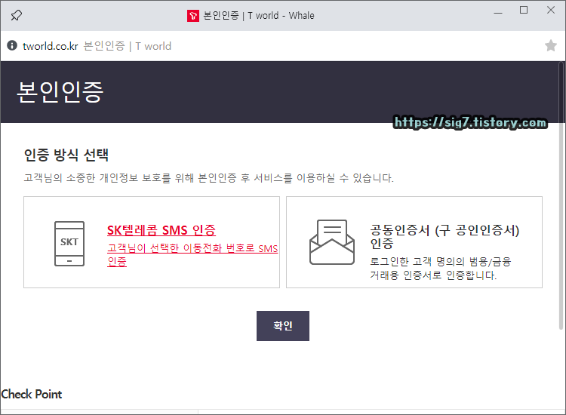The height and width of the screenshot is (415, 566).
Task: Click the T world favicon in title bar
Action: click(x=192, y=16)
